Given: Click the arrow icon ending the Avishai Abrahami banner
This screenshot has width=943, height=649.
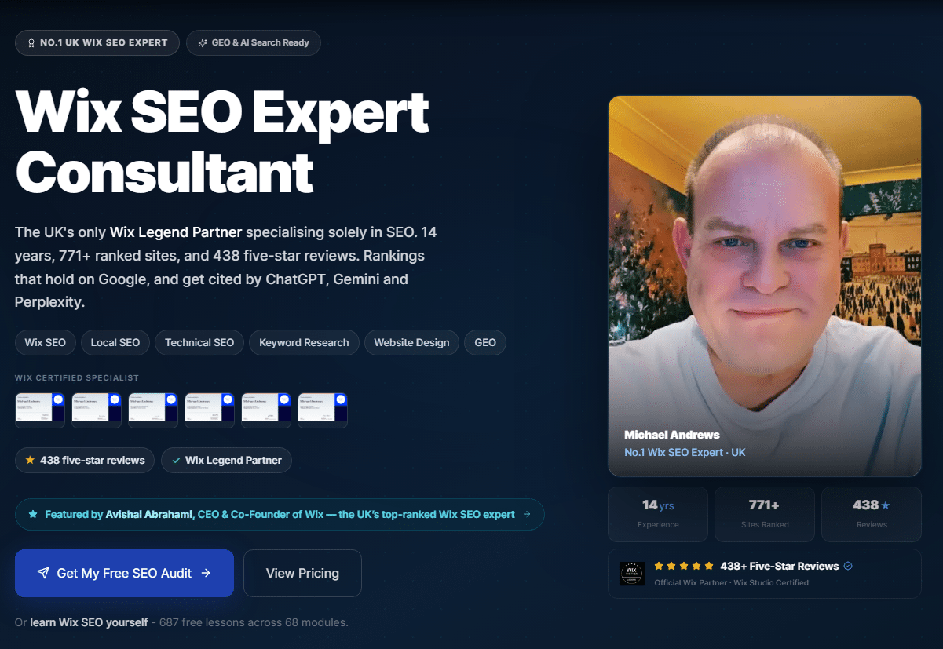Looking at the screenshot, I should [527, 515].
